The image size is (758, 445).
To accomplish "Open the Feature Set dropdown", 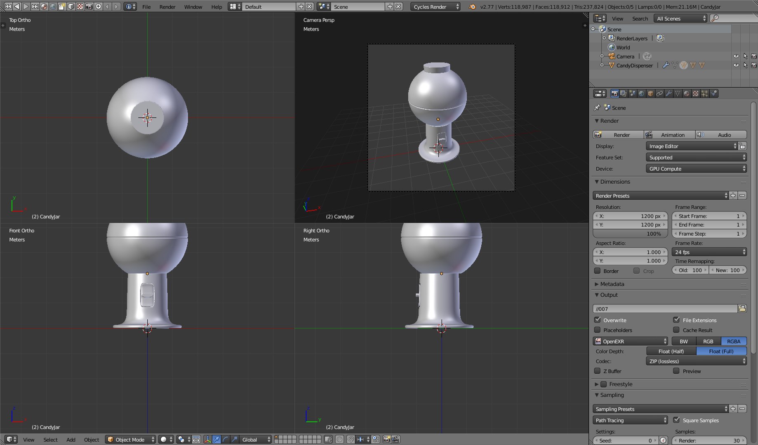I will (696, 157).
